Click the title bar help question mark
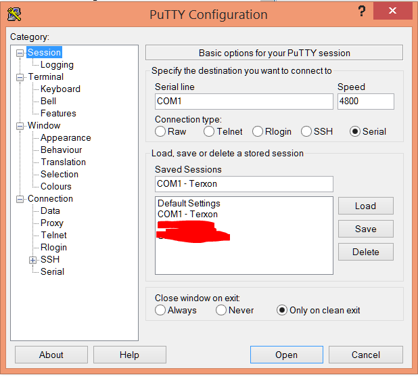Image resolution: width=418 pixels, height=379 pixels. [362, 11]
